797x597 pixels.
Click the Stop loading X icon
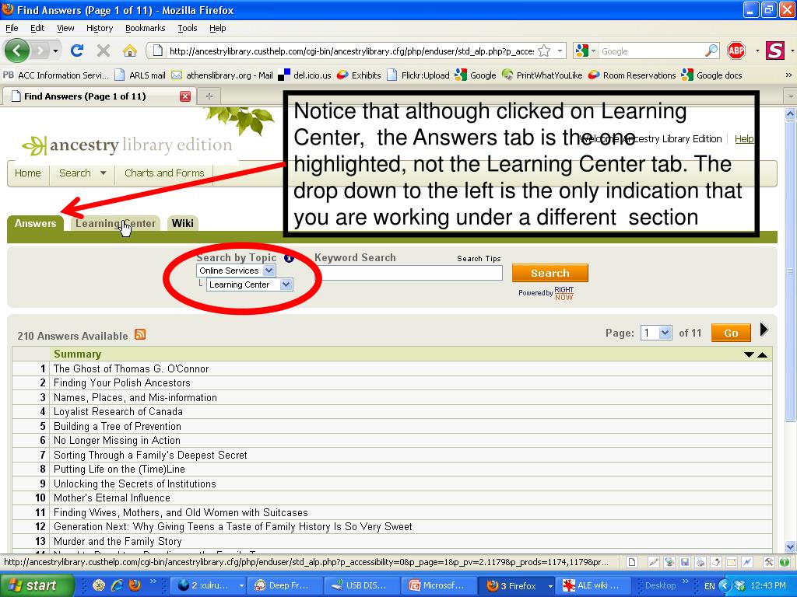coord(104,51)
